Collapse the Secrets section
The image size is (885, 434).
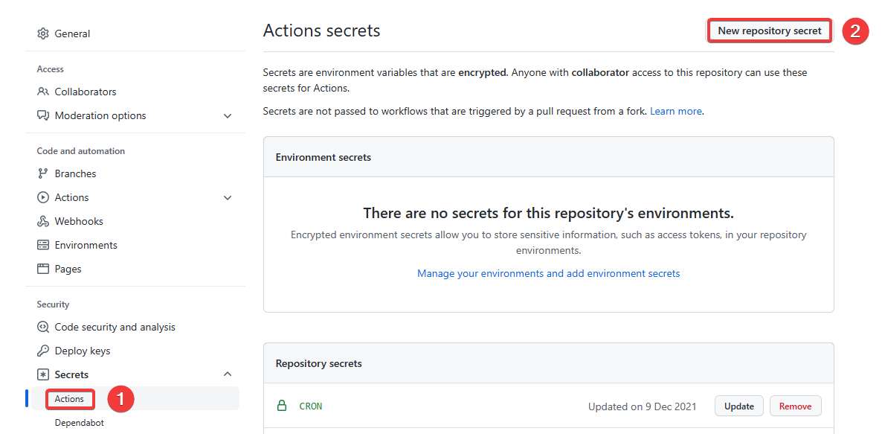pyautogui.click(x=228, y=374)
